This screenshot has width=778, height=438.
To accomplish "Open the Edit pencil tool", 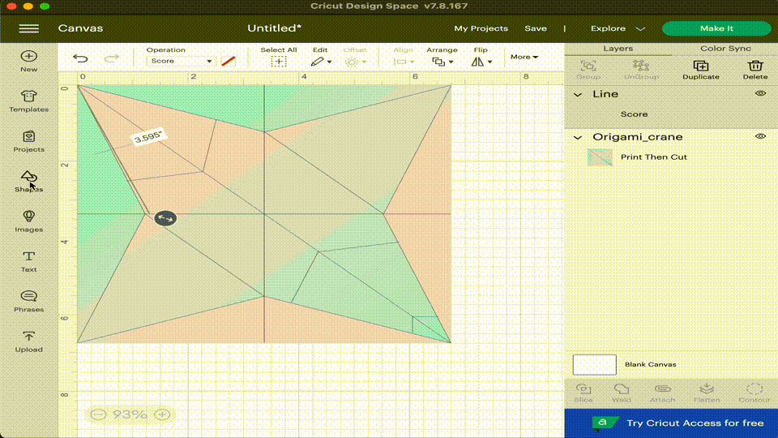I will pos(317,62).
